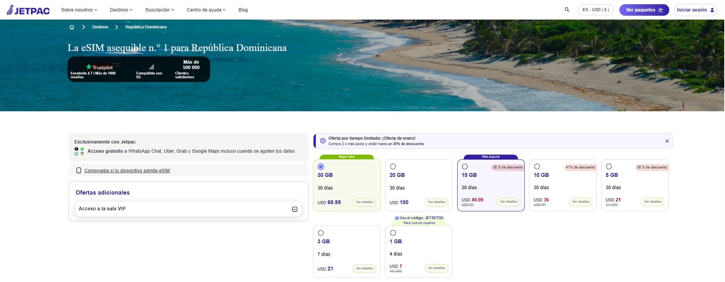Select the 20 GB plan radio button
The width and height of the screenshot is (725, 282).
pyautogui.click(x=393, y=167)
